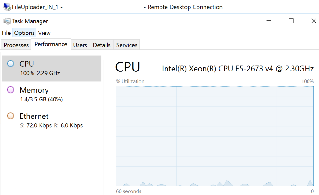
Task: Click the purple Memory gauge icon in sidebar
Action: 10,90
